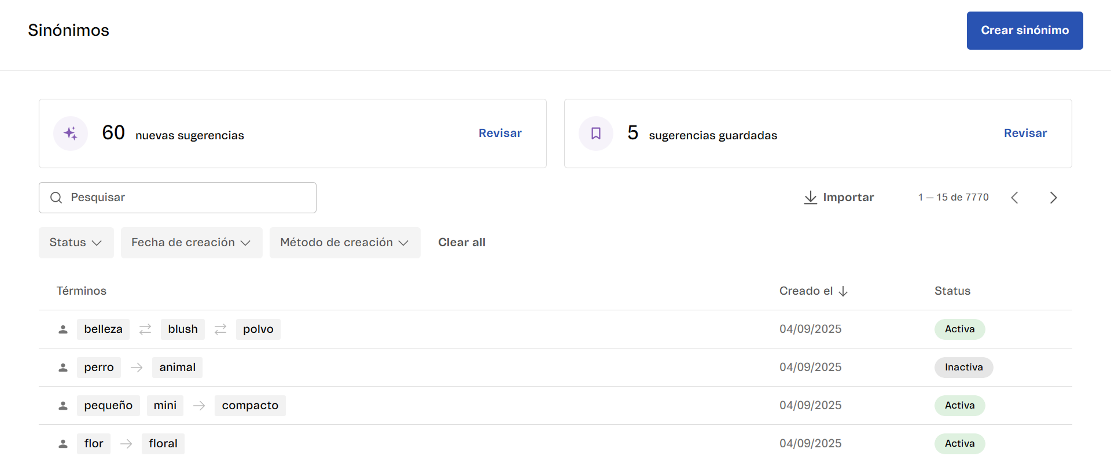Click the bookmark icon for saved suggestions
Viewport: 1111px width, 460px height.
tap(595, 133)
